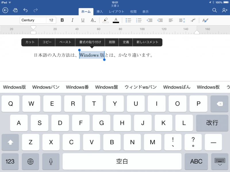Screen dimensions: 230x172
Task: Open the text effects A... menu
Action: click(x=93, y=20)
